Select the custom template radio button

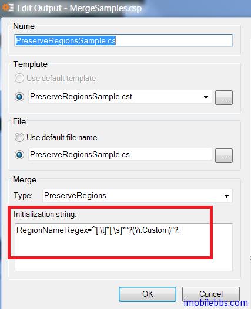click(19, 97)
